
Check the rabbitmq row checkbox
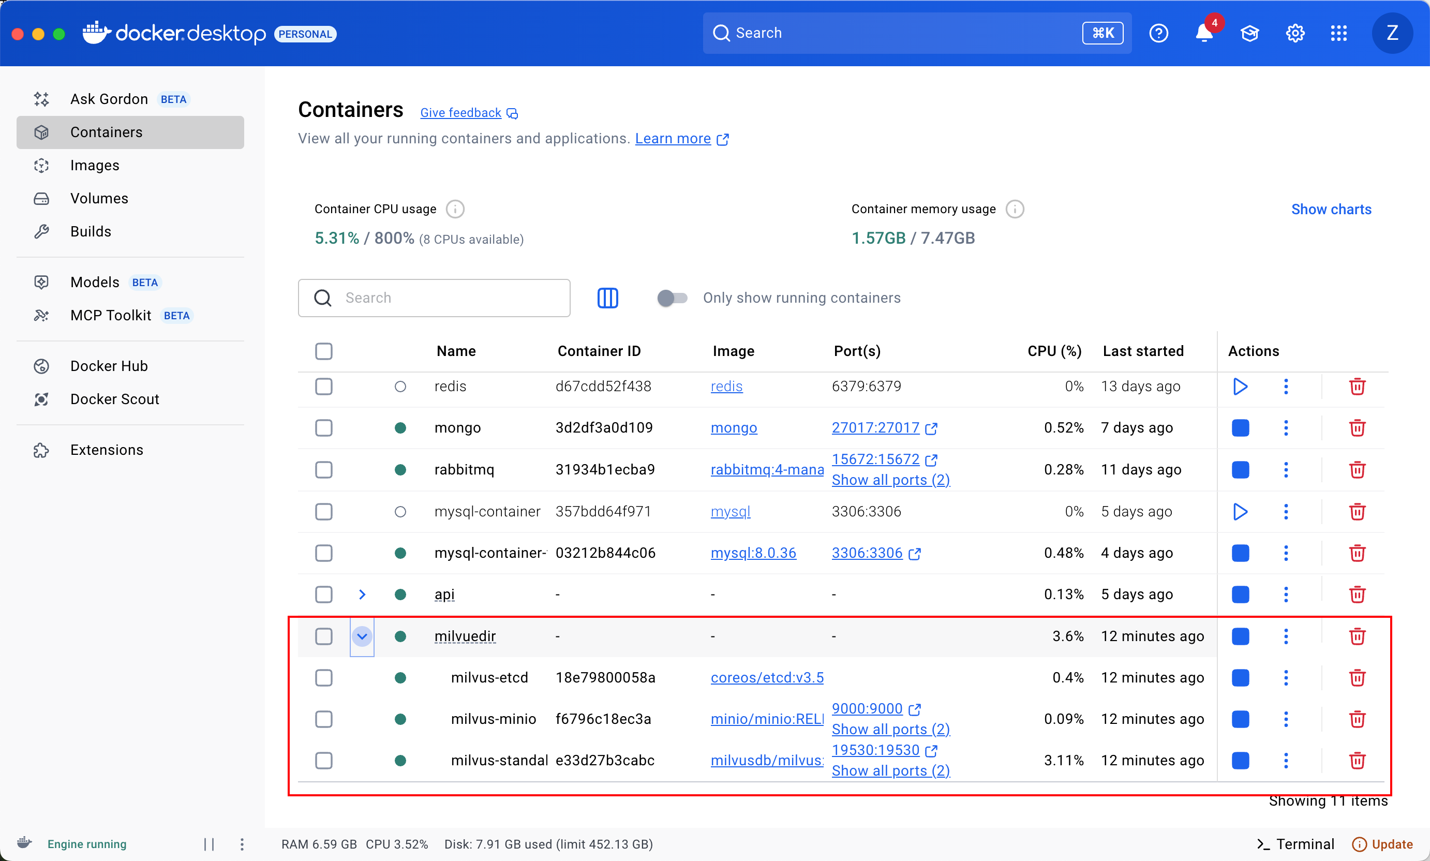[324, 470]
